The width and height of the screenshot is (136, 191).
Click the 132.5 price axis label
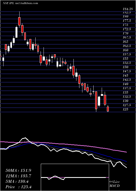pyautogui.click(x=127, y=97)
